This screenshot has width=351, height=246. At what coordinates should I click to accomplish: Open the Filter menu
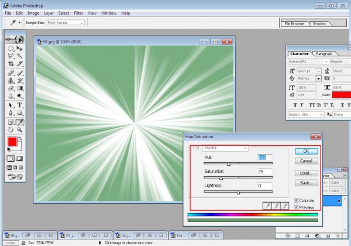pyautogui.click(x=78, y=13)
